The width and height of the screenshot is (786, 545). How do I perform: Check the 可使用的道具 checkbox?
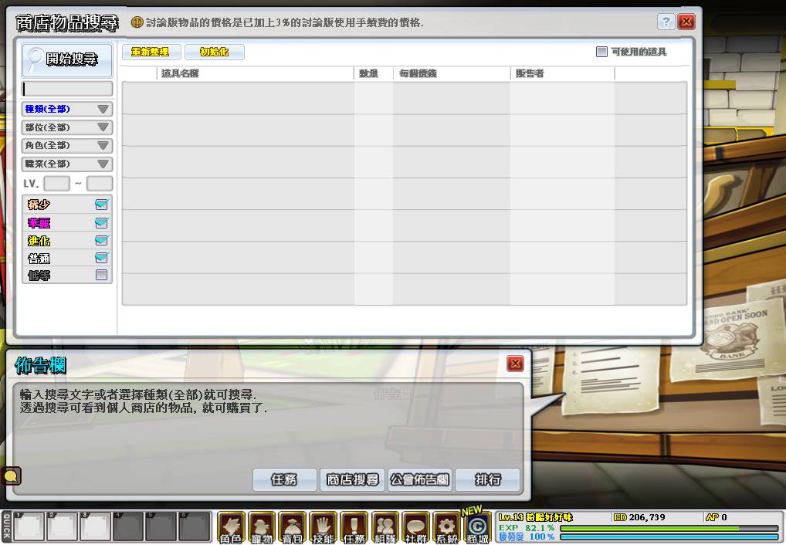[601, 52]
